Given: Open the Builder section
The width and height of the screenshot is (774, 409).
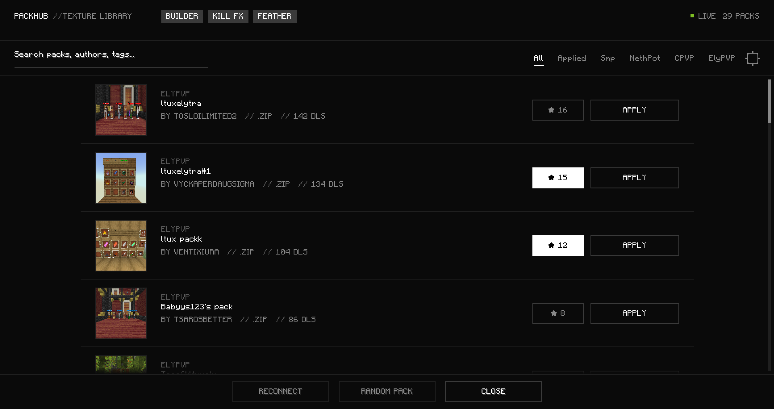Looking at the screenshot, I should tap(182, 17).
